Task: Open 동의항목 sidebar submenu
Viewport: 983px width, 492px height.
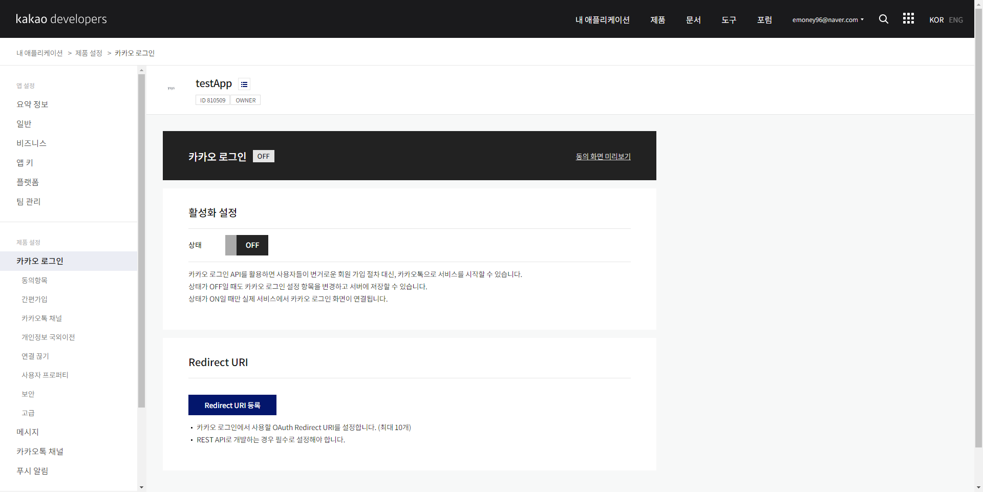Action: coord(34,280)
